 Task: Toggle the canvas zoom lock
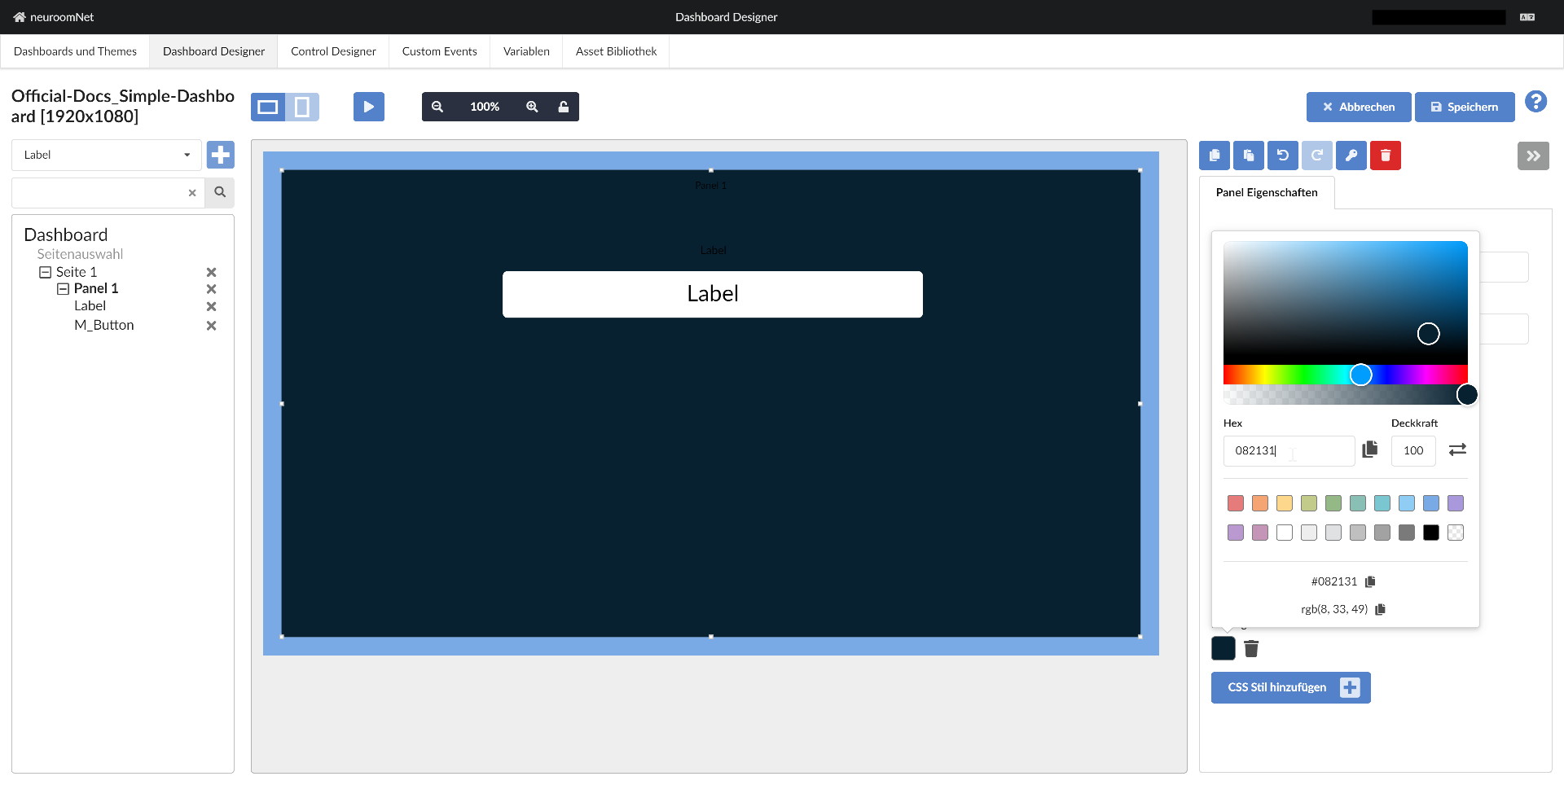564,106
